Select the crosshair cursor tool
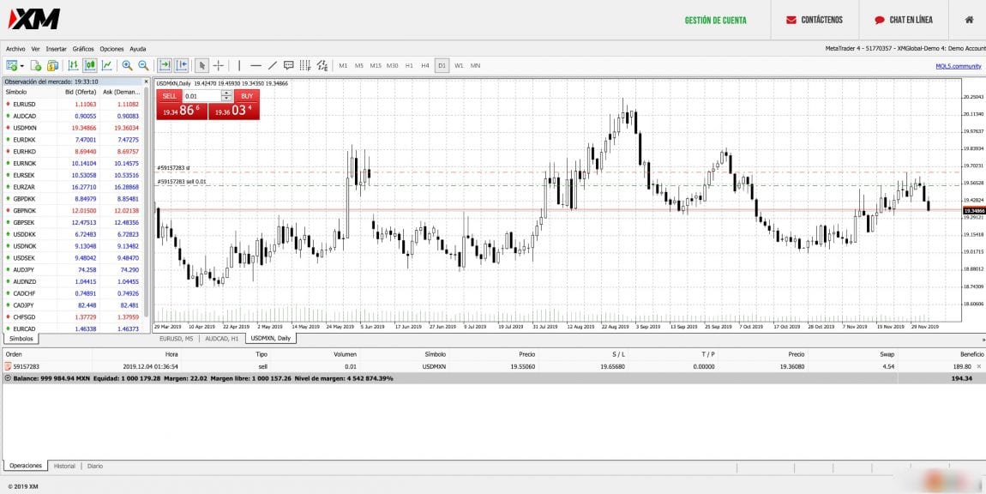Image resolution: width=986 pixels, height=494 pixels. (219, 65)
